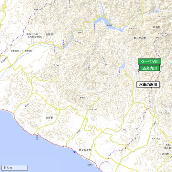172x172 pixels.
Task: Click the blue national route shield on coast
Action: point(75,152)
